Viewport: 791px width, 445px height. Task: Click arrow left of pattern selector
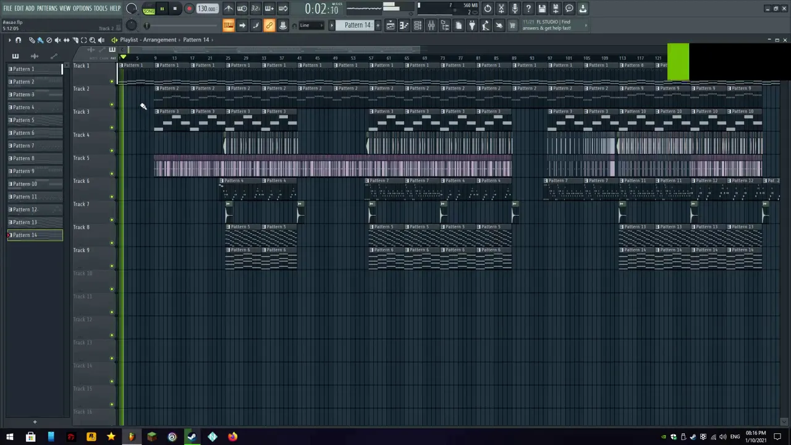coord(332,25)
